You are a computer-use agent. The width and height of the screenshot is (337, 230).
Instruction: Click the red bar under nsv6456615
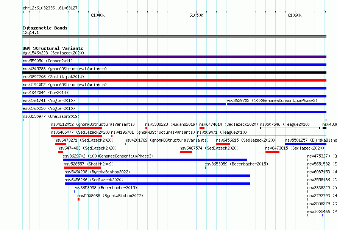(x=223, y=144)
